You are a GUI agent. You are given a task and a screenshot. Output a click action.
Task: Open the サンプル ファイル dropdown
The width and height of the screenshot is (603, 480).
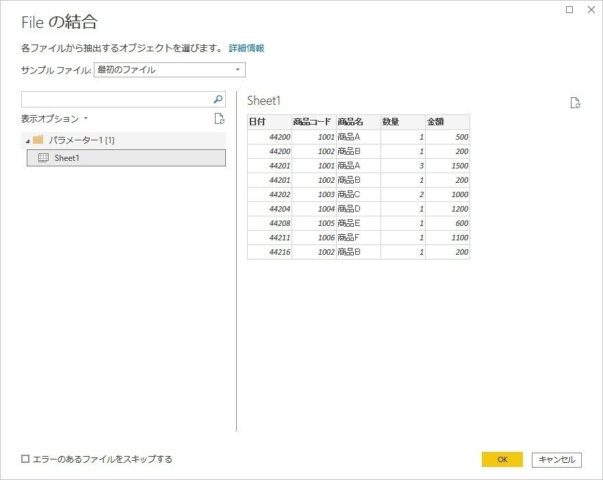[x=170, y=70]
